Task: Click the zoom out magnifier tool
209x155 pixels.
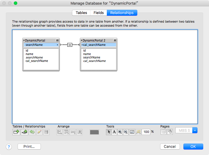Action: point(126,132)
